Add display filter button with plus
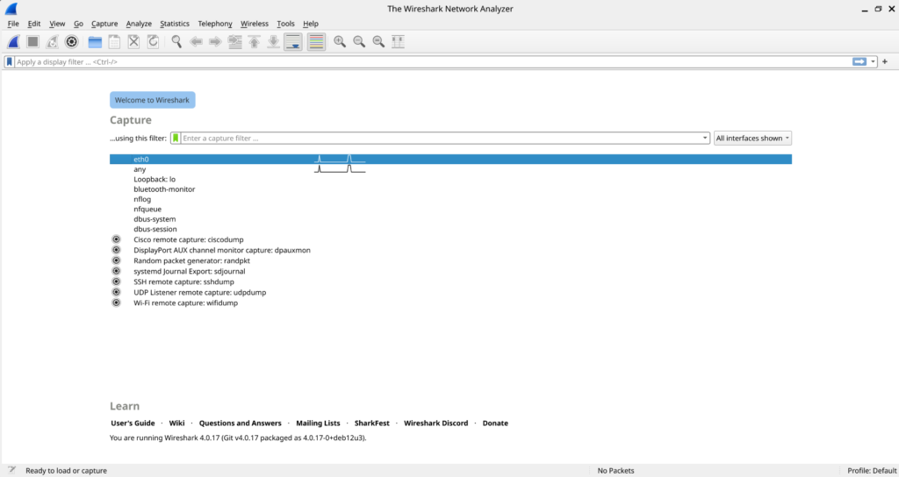Viewport: 899px width, 477px height. (x=885, y=62)
